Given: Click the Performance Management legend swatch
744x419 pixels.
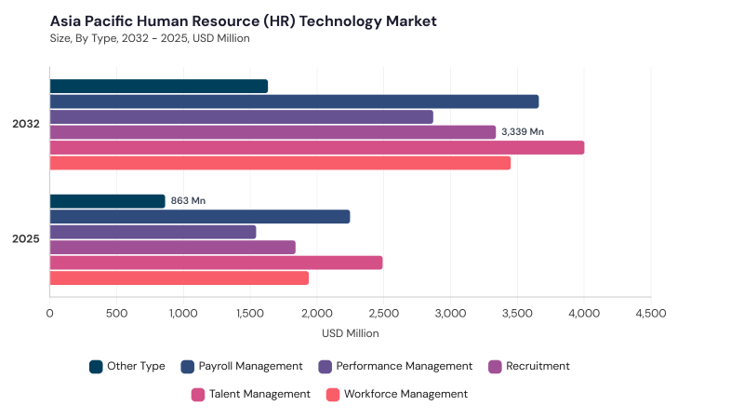Looking at the screenshot, I should click(x=325, y=367).
